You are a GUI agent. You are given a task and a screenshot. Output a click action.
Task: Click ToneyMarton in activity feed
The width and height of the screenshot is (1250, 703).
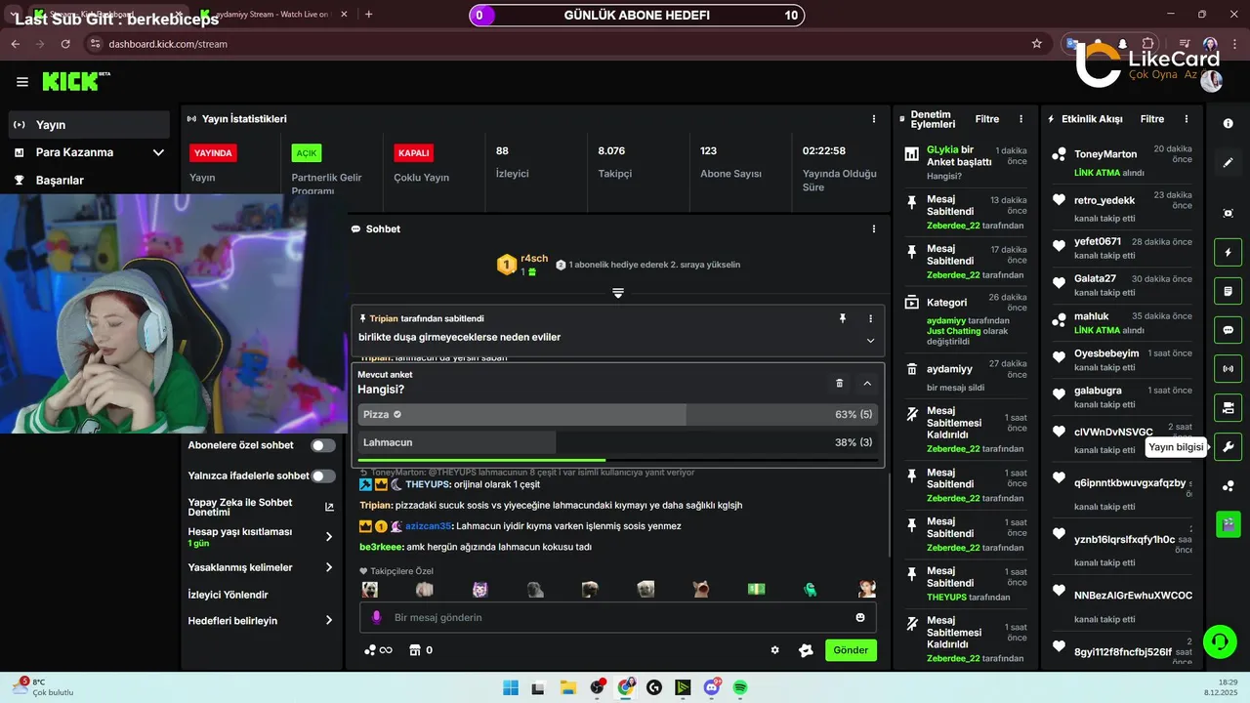click(1105, 154)
